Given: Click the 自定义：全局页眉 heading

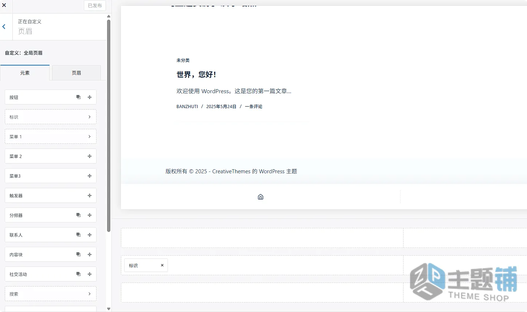Looking at the screenshot, I should point(24,53).
